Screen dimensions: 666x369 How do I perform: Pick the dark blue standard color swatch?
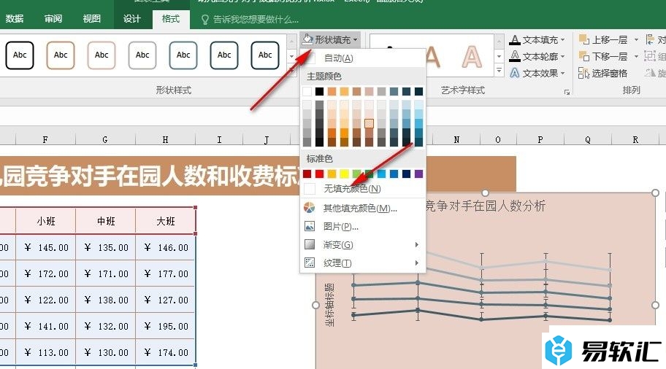(x=407, y=174)
